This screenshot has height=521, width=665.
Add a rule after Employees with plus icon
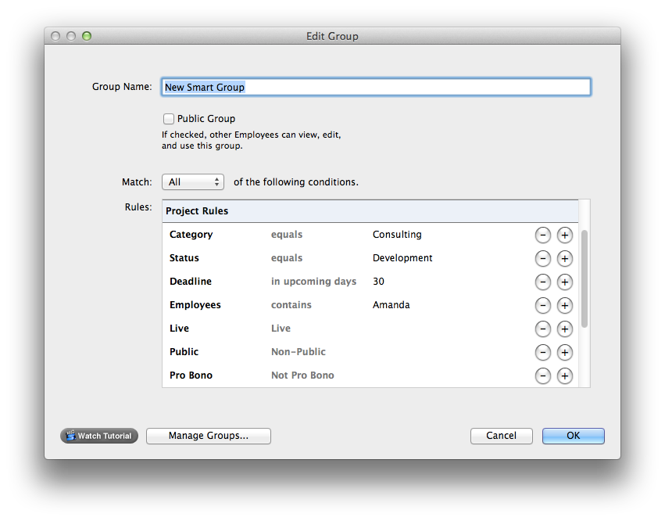(564, 305)
